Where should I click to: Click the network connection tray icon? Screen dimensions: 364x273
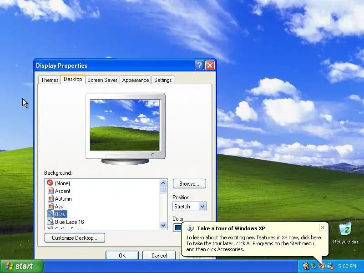click(x=330, y=266)
